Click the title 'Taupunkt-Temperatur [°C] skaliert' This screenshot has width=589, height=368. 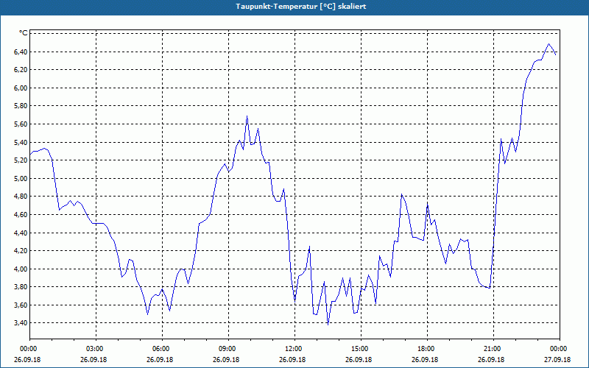300,7
